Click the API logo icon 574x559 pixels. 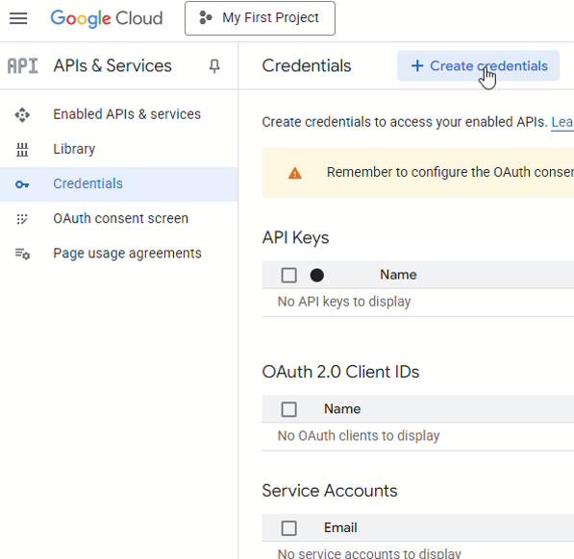tap(23, 66)
